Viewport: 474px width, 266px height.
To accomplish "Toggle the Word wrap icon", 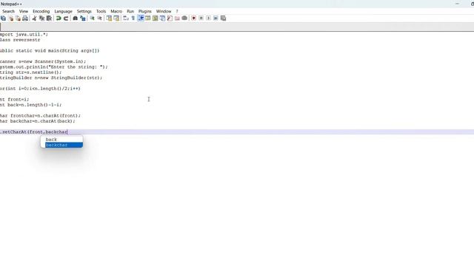I will 126,18.
